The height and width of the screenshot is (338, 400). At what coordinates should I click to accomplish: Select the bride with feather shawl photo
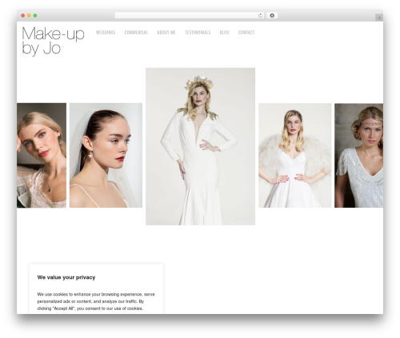click(x=295, y=155)
